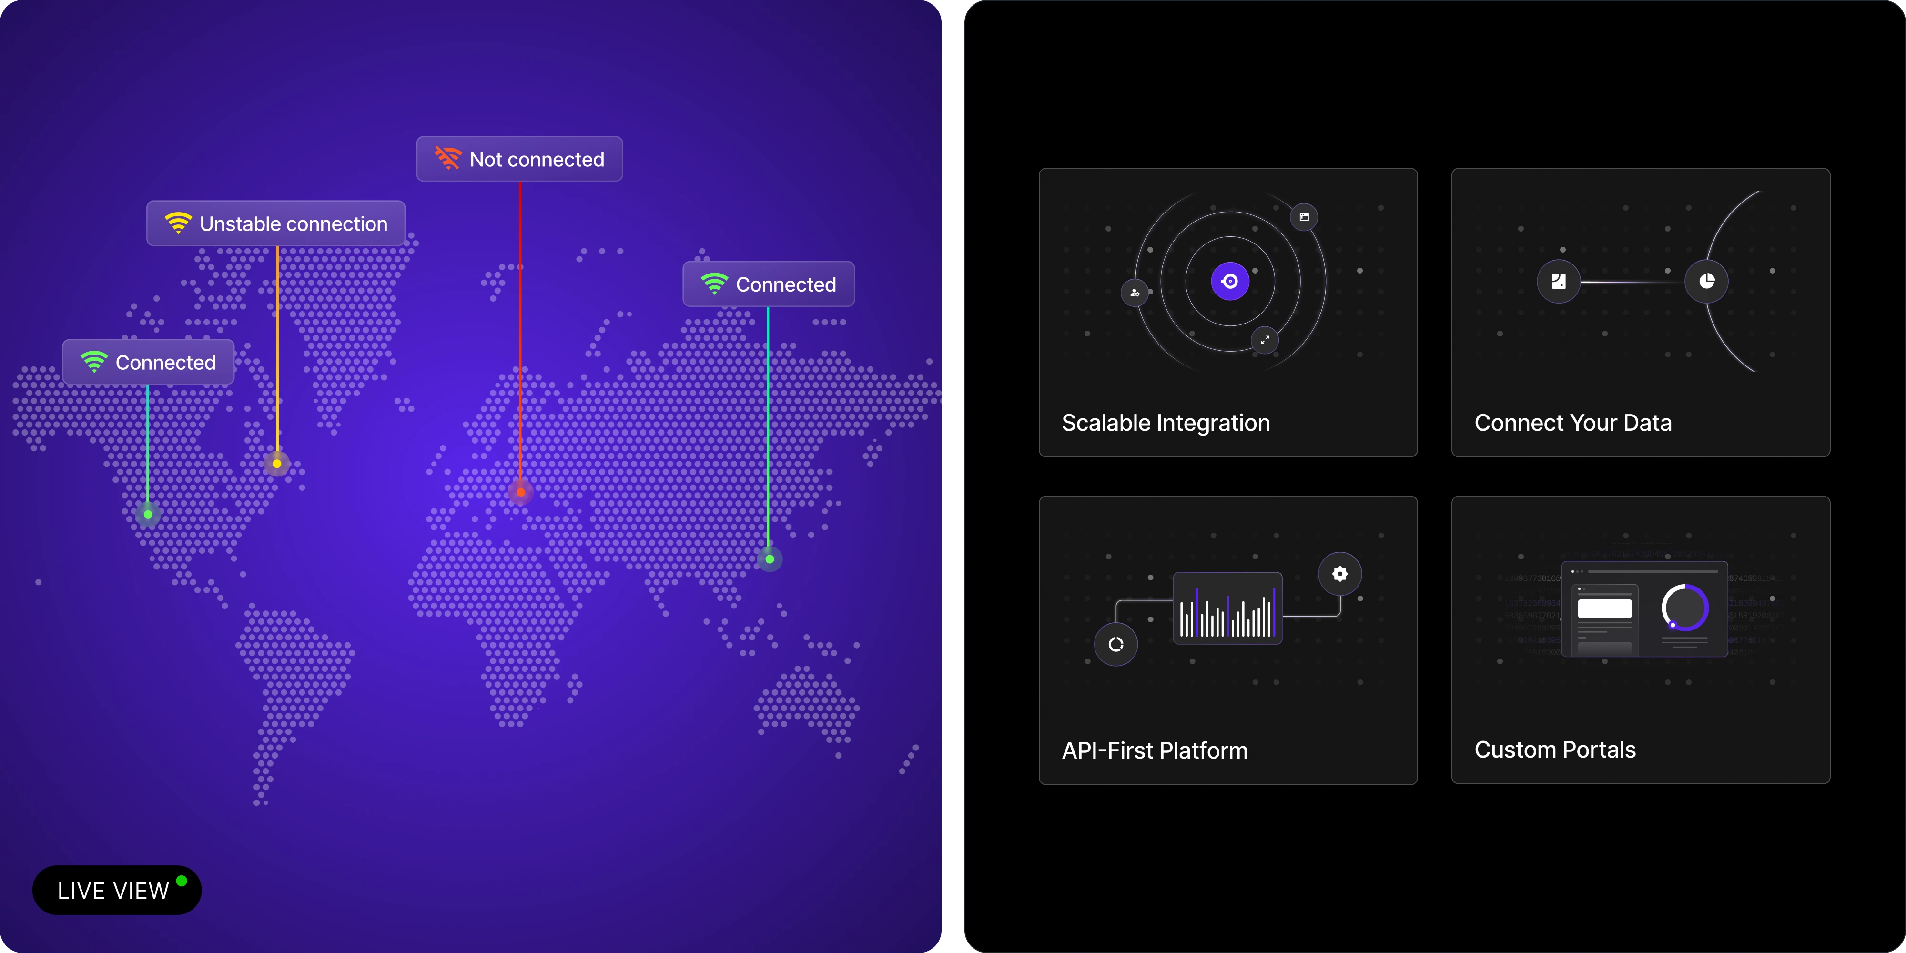Viewport: 1906px width, 953px height.
Task: Click the circular progress ring in portal
Action: click(1685, 608)
